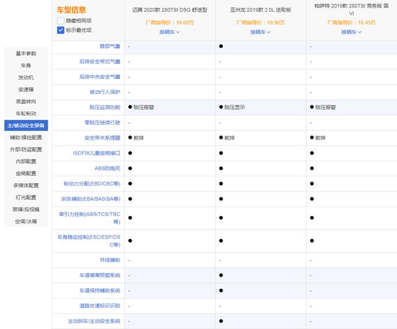Navigate to 辅助/操控配置 section
The image size is (397, 329).
[26, 137]
